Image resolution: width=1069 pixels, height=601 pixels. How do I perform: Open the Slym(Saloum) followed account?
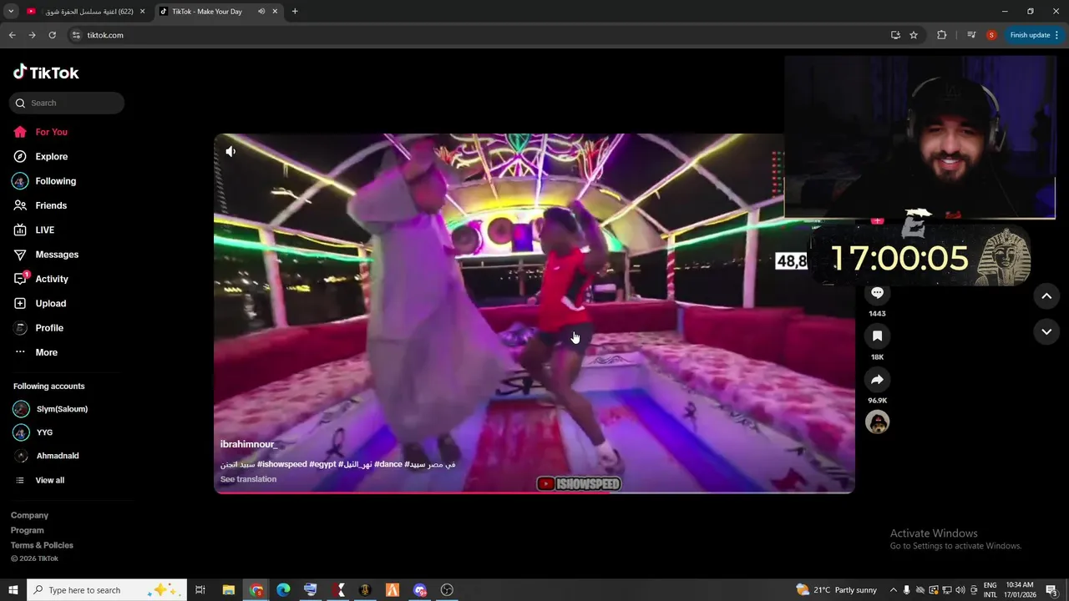[x=50, y=409]
